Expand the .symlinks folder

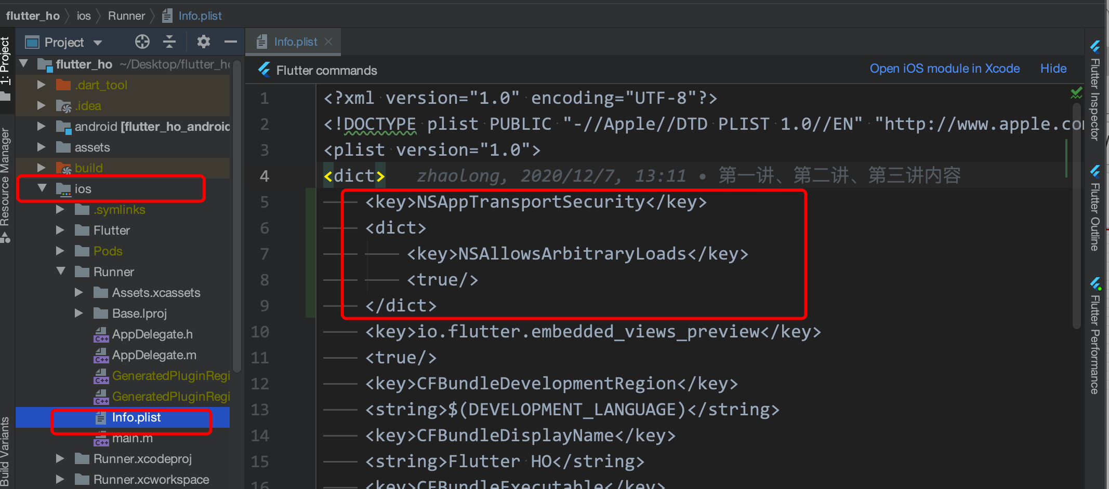point(60,209)
